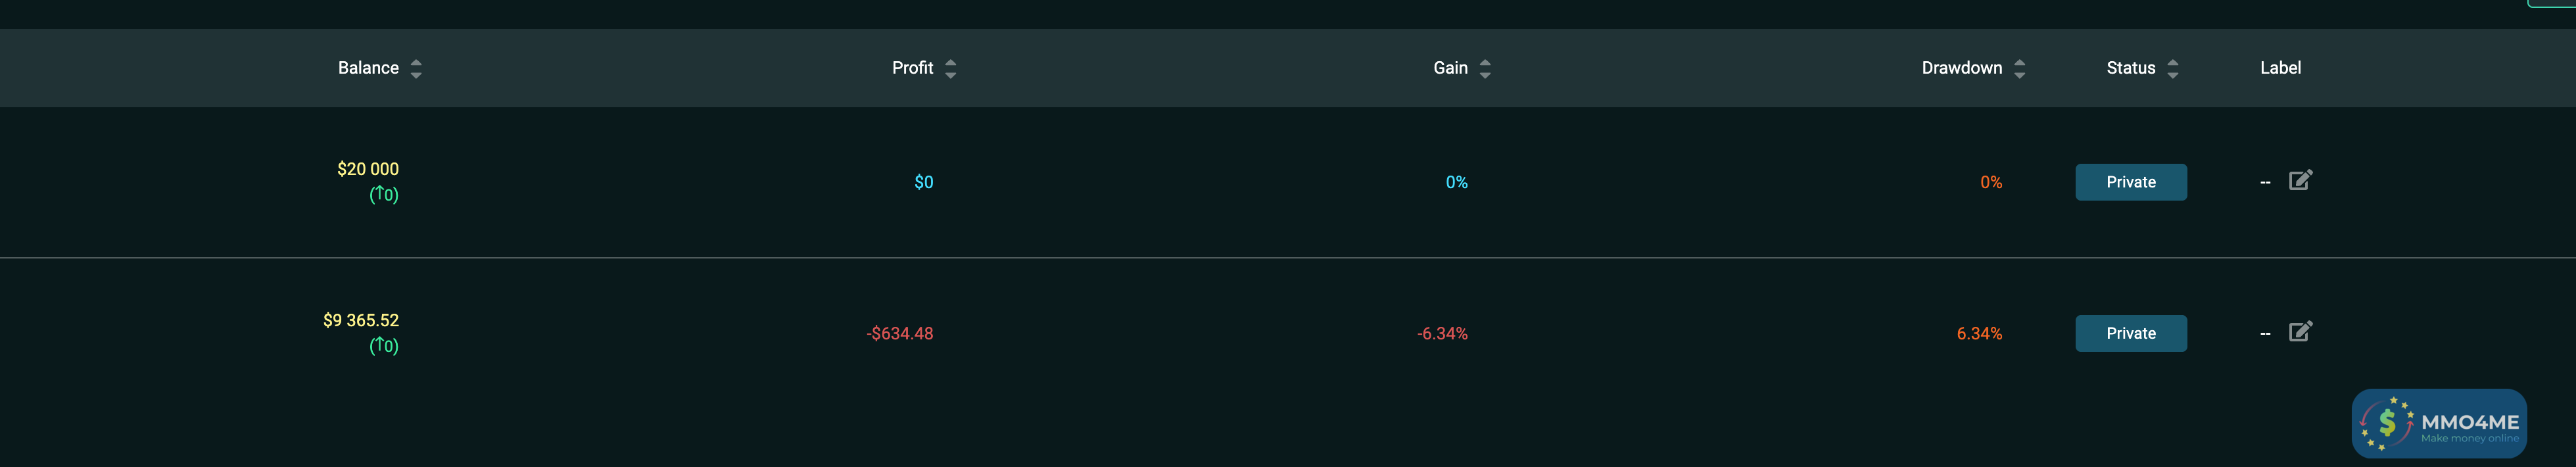Click the Status column sort arrows
Image resolution: width=2576 pixels, height=467 pixels.
(x=2172, y=68)
